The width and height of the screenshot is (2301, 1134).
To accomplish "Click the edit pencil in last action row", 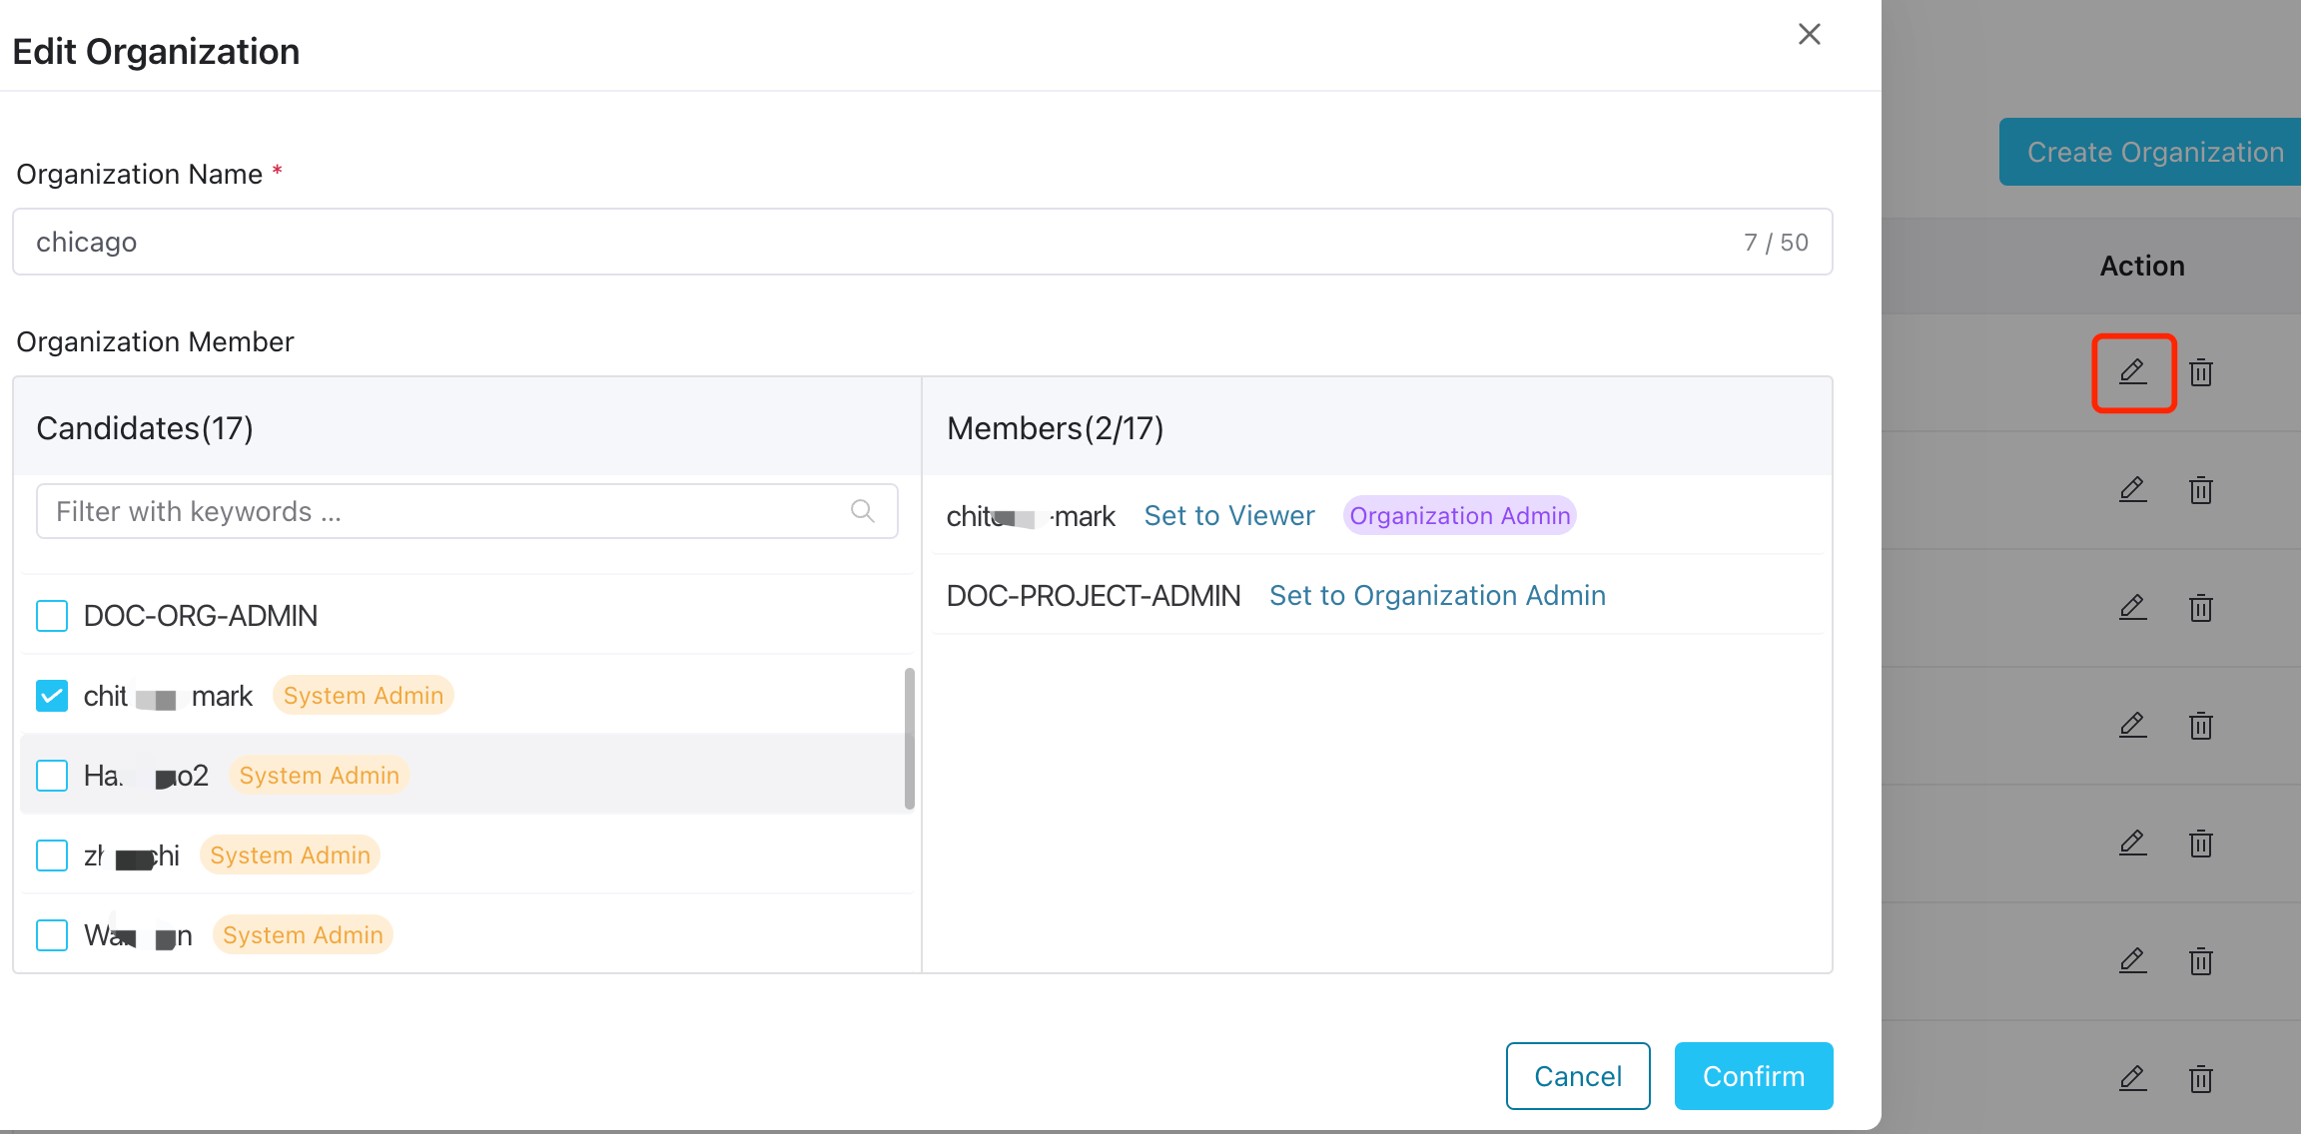I will click(x=2133, y=1078).
